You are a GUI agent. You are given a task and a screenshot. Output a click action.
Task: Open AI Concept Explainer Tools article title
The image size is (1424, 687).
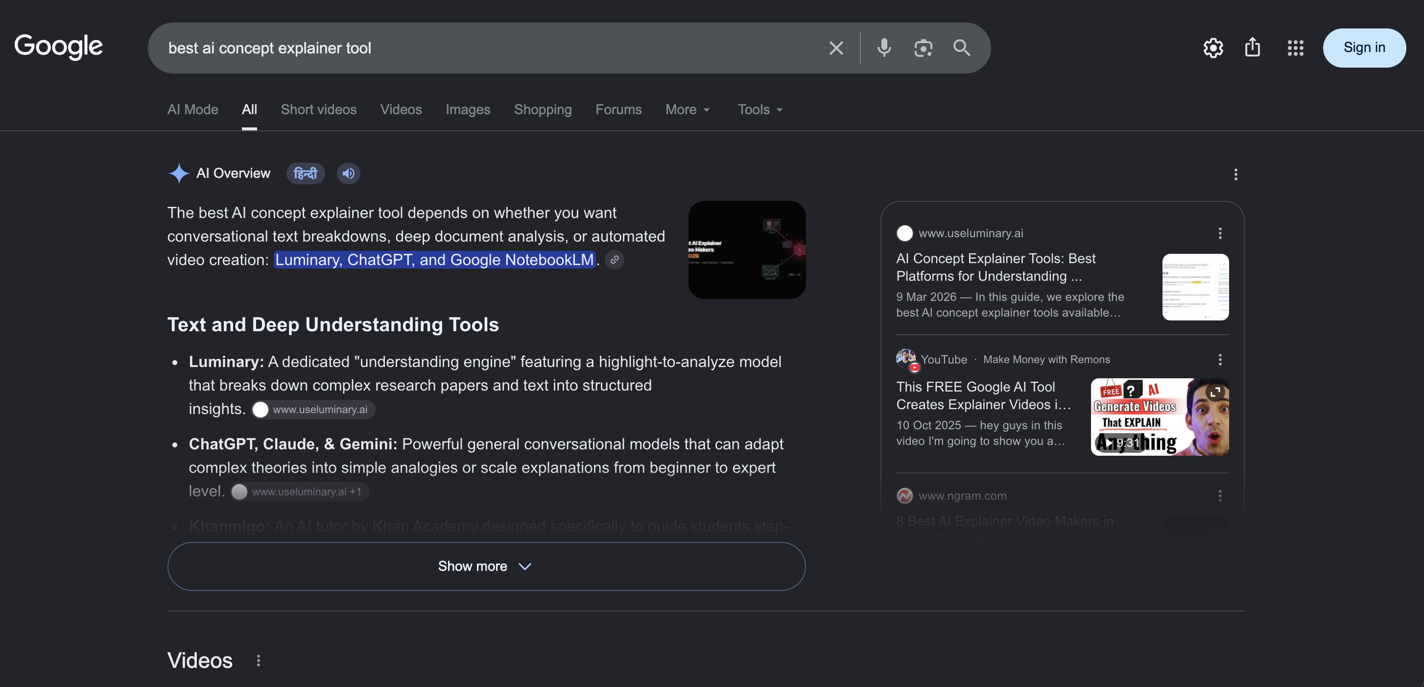coord(996,267)
